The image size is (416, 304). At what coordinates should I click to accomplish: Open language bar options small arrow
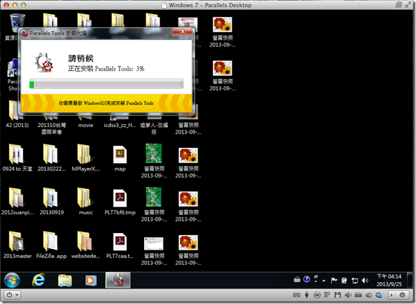coord(316,282)
